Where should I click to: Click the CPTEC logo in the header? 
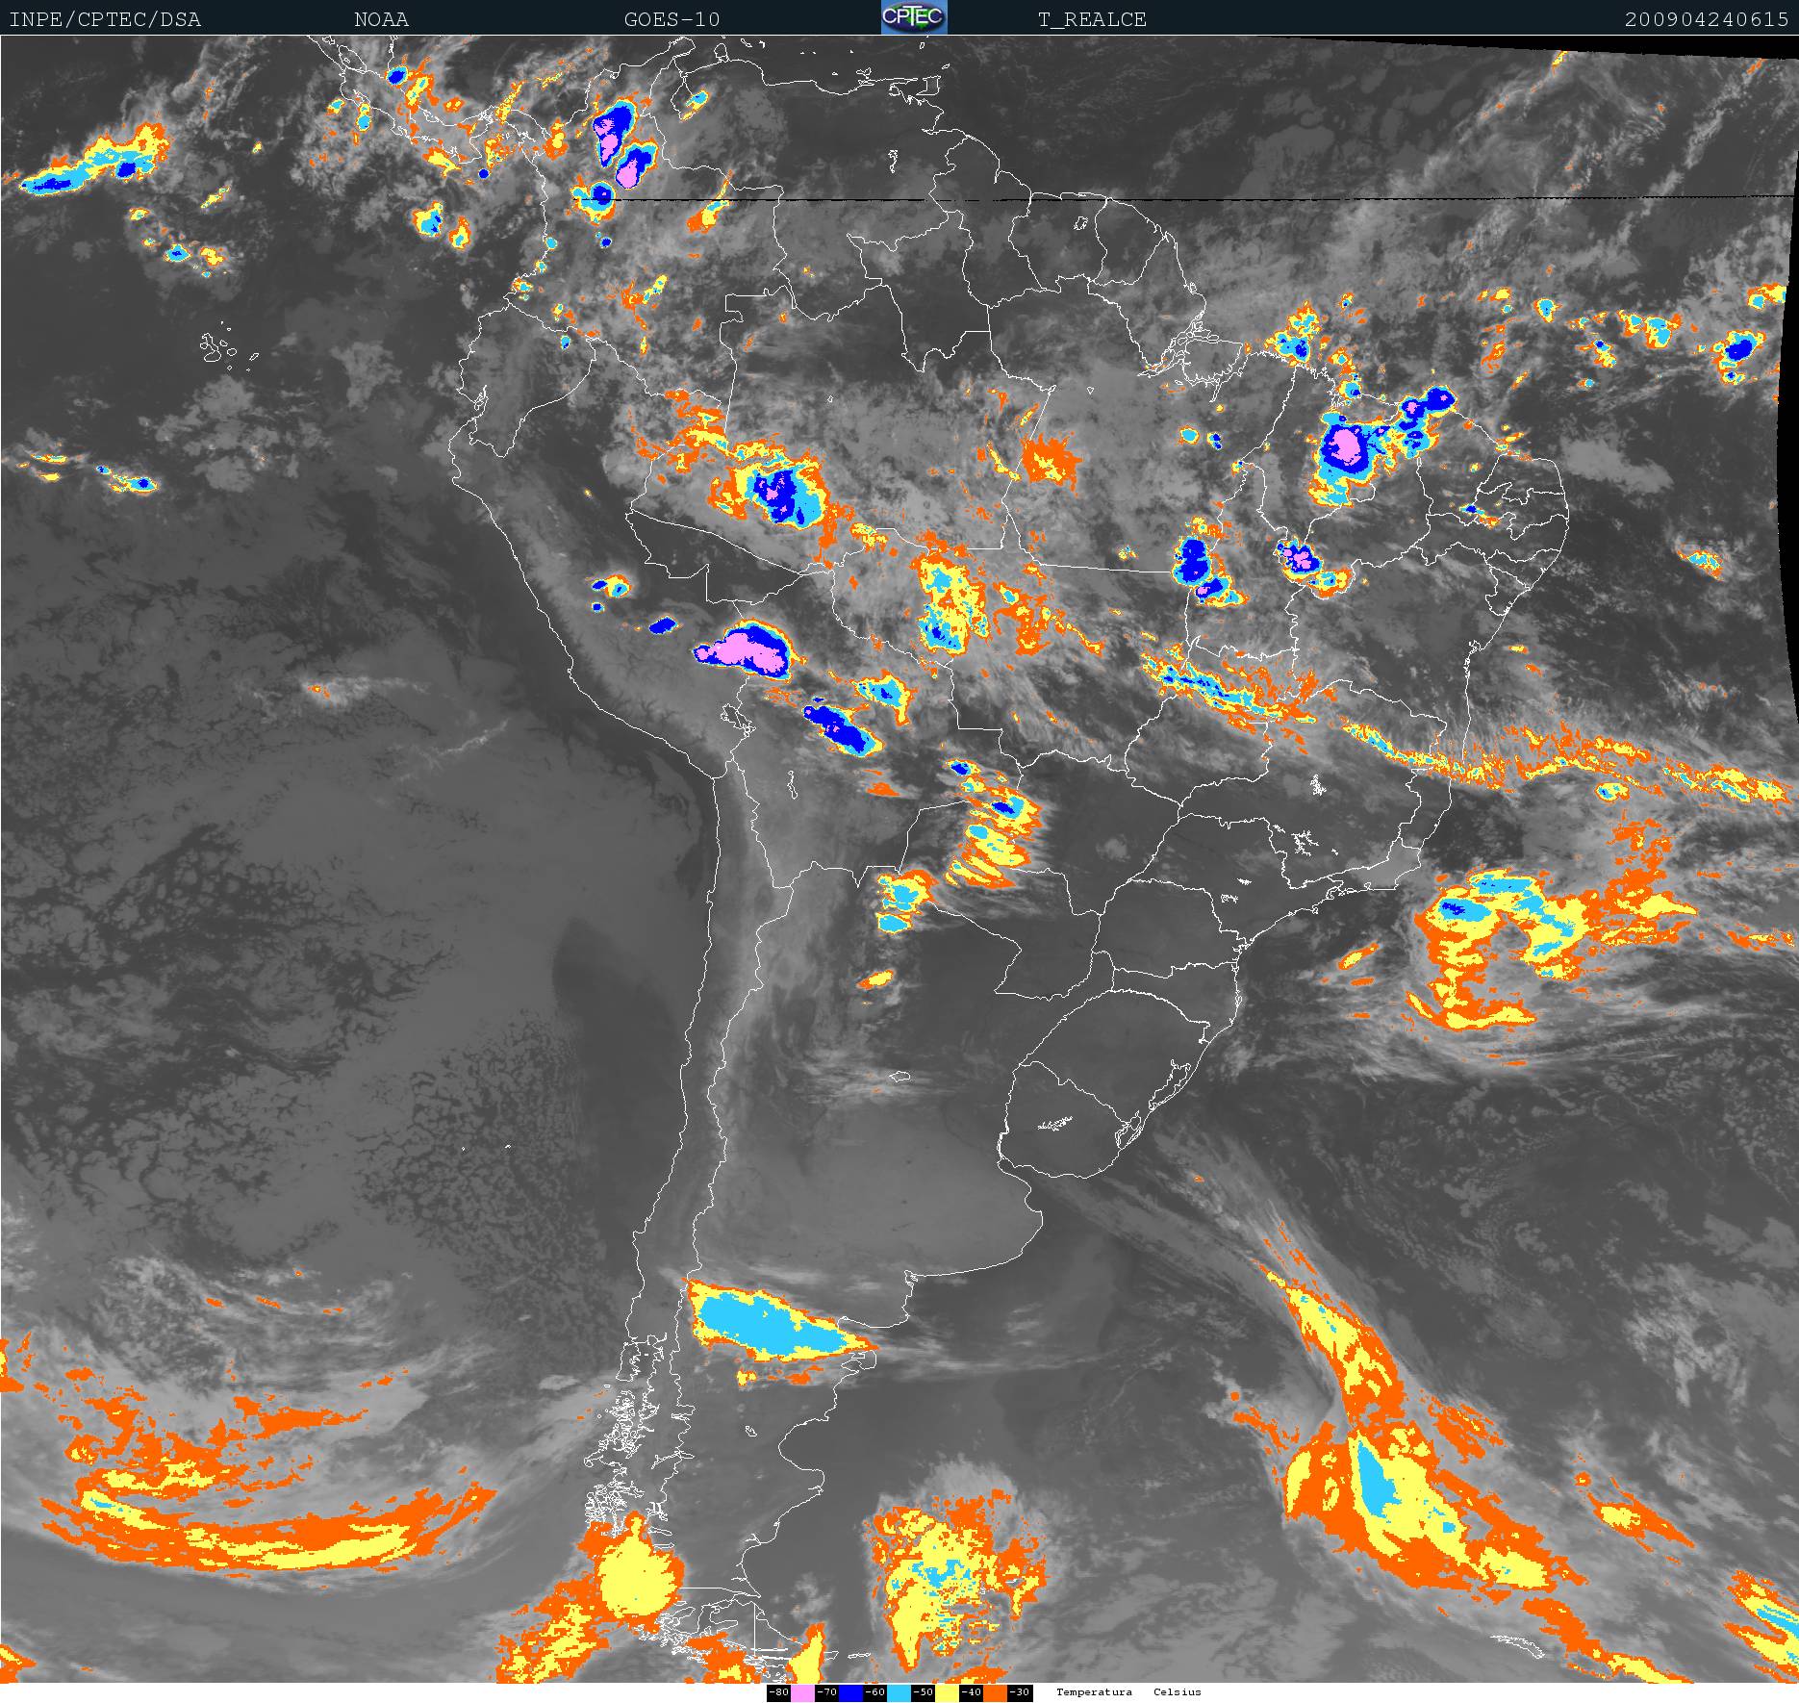(914, 17)
